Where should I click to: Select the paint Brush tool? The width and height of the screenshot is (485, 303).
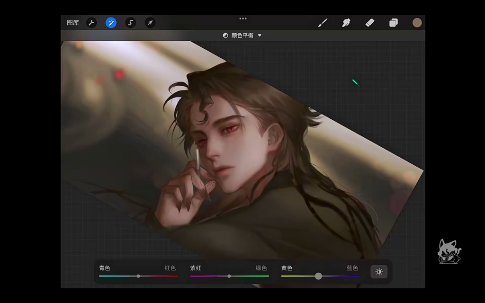coord(323,23)
